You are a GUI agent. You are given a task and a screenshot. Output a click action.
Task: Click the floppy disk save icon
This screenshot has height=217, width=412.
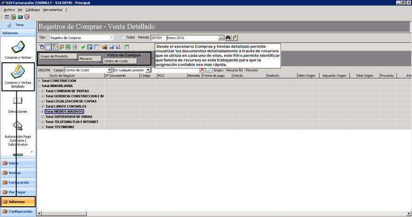[x=111, y=47]
